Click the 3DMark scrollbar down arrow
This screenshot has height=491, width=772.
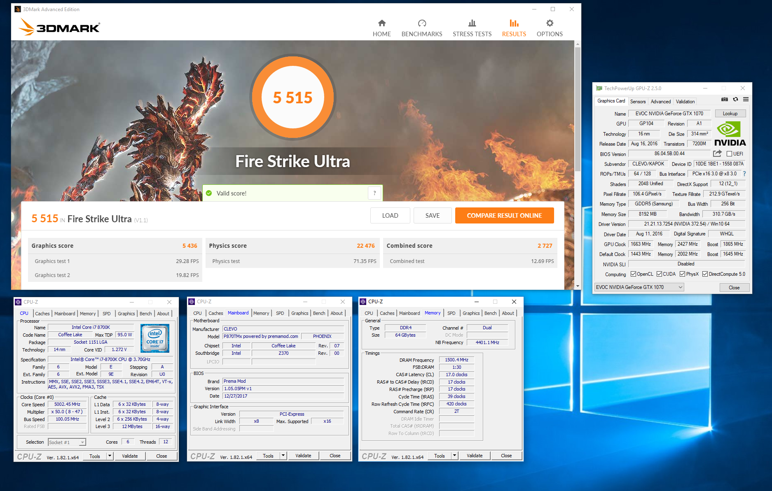578,286
